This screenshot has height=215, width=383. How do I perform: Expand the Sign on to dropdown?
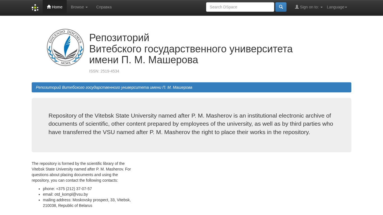click(309, 7)
